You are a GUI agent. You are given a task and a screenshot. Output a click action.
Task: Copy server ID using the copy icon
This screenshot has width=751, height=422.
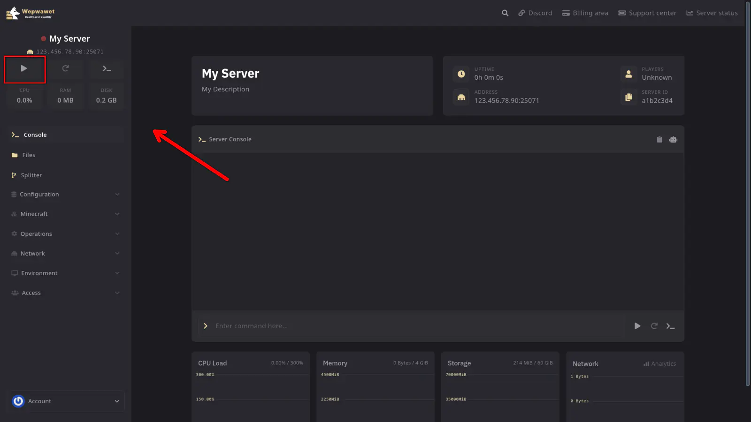click(x=628, y=97)
